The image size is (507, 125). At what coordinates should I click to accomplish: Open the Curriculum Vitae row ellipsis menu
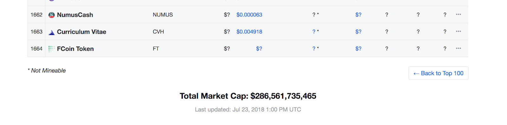click(459, 31)
